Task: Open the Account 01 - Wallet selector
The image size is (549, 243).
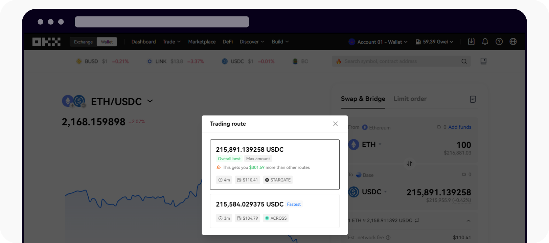Action: (378, 42)
